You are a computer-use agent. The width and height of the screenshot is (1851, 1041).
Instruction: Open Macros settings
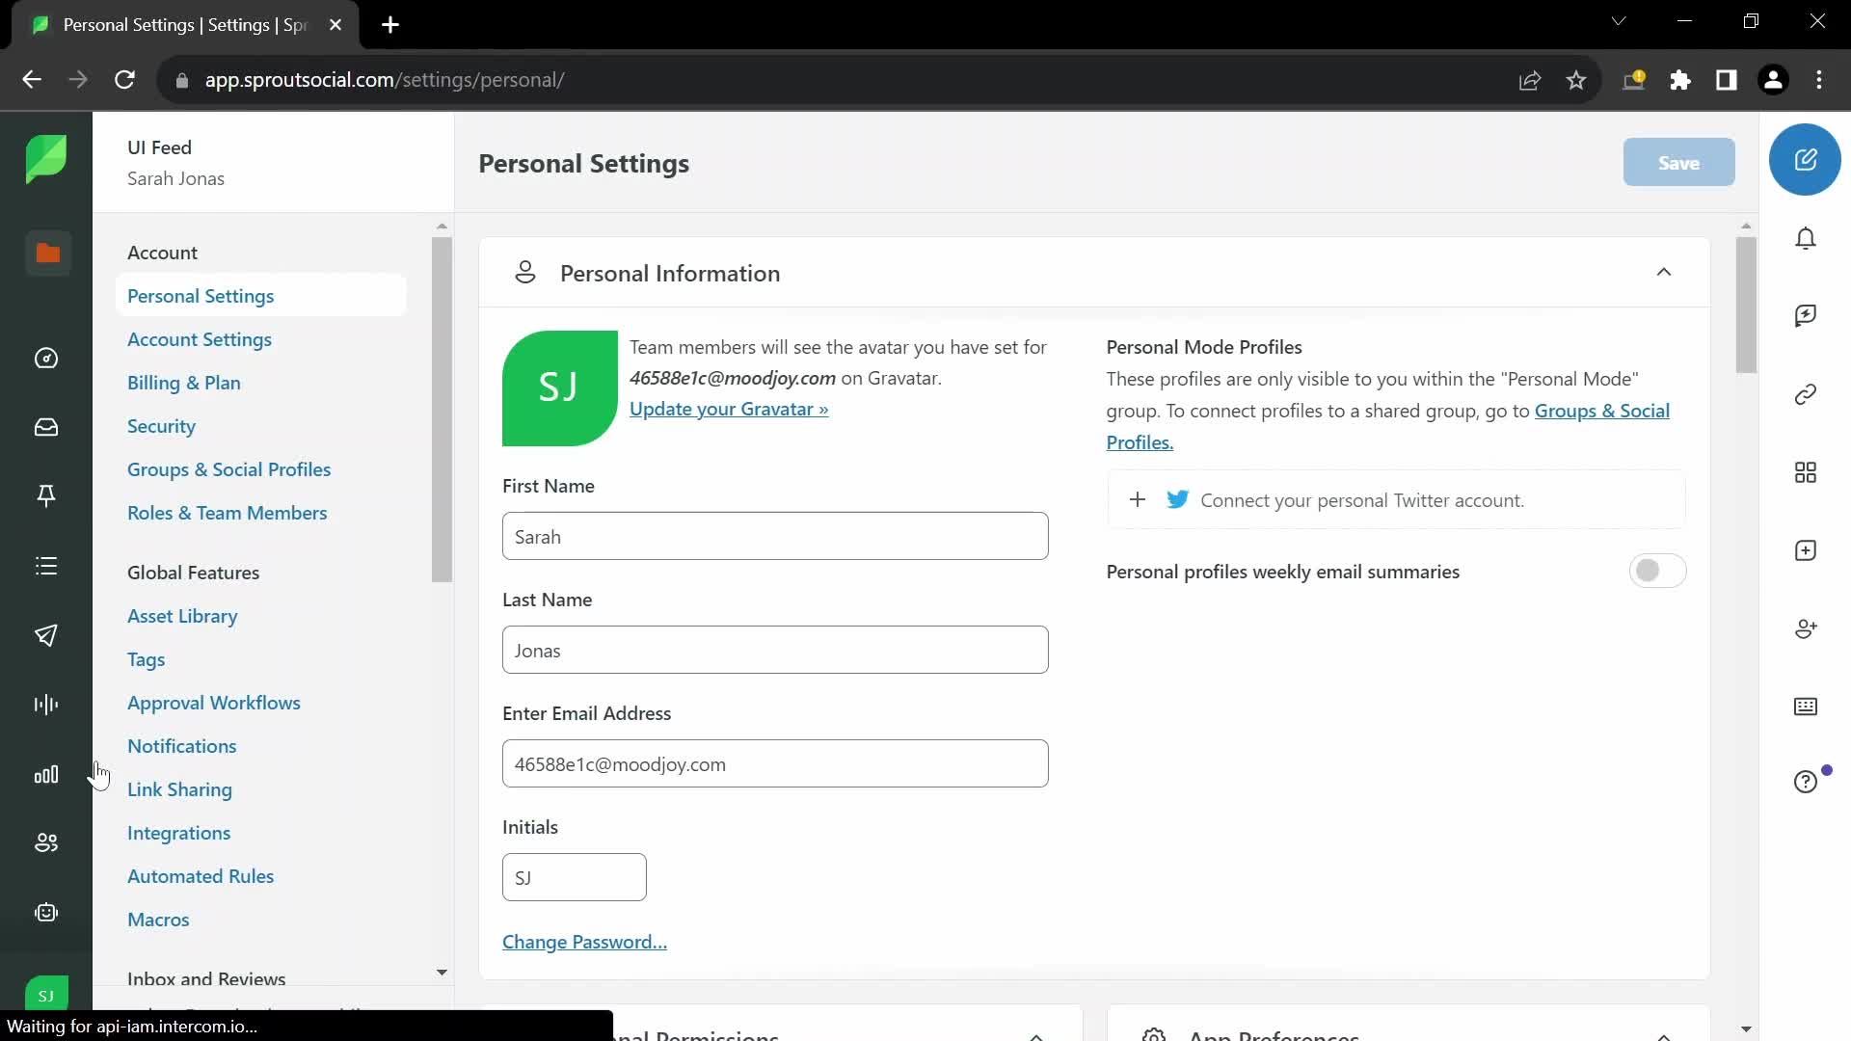click(x=158, y=920)
